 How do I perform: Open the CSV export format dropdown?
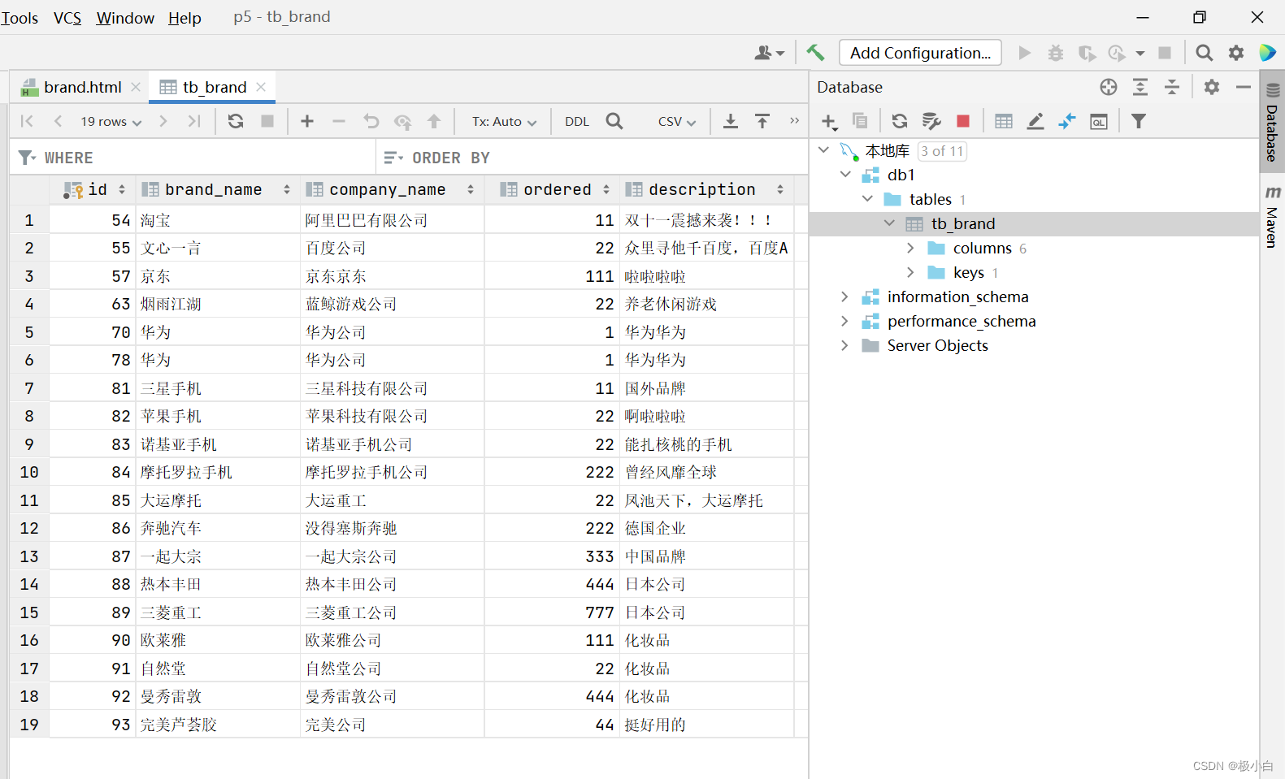click(677, 121)
